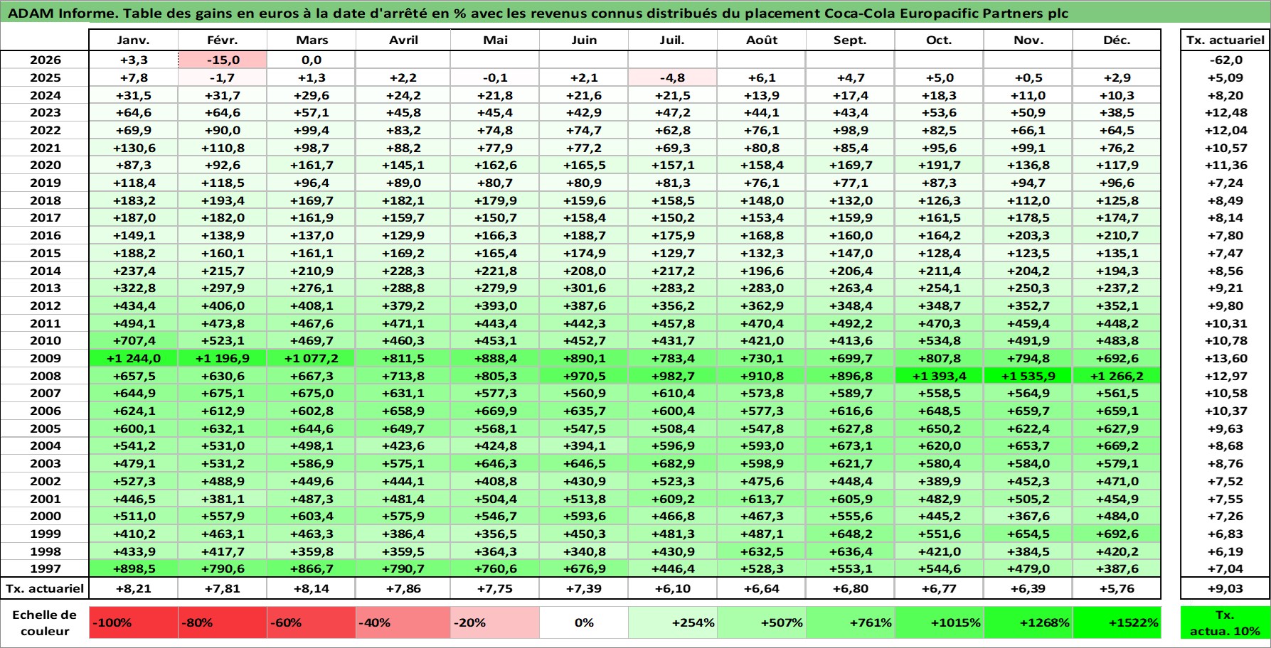Select the +682,9 cell in 2003
1271x648 pixels.
click(x=672, y=463)
